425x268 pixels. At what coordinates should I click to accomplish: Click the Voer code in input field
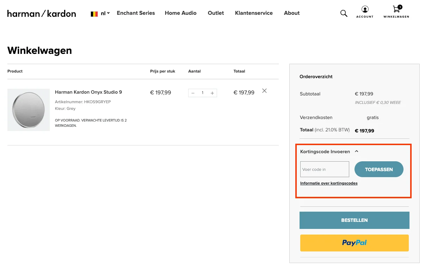point(324,169)
